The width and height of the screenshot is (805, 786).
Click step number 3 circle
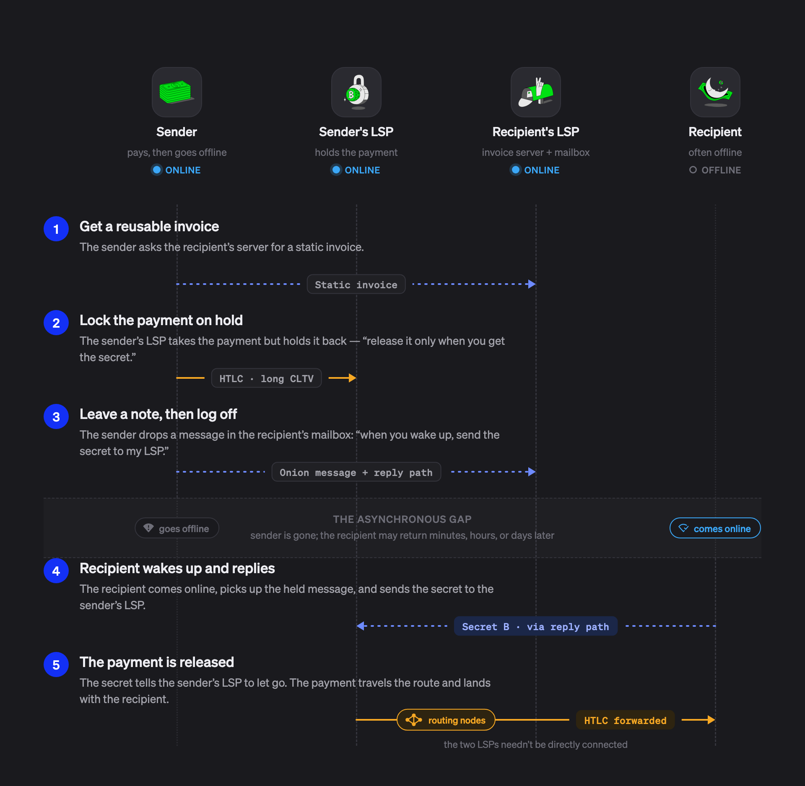pyautogui.click(x=56, y=416)
